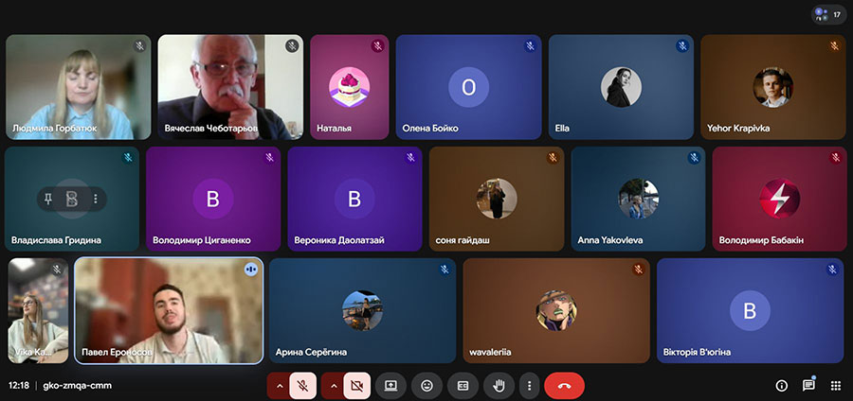Click muted mic icon on Владислава Гридина's tile

128,157
